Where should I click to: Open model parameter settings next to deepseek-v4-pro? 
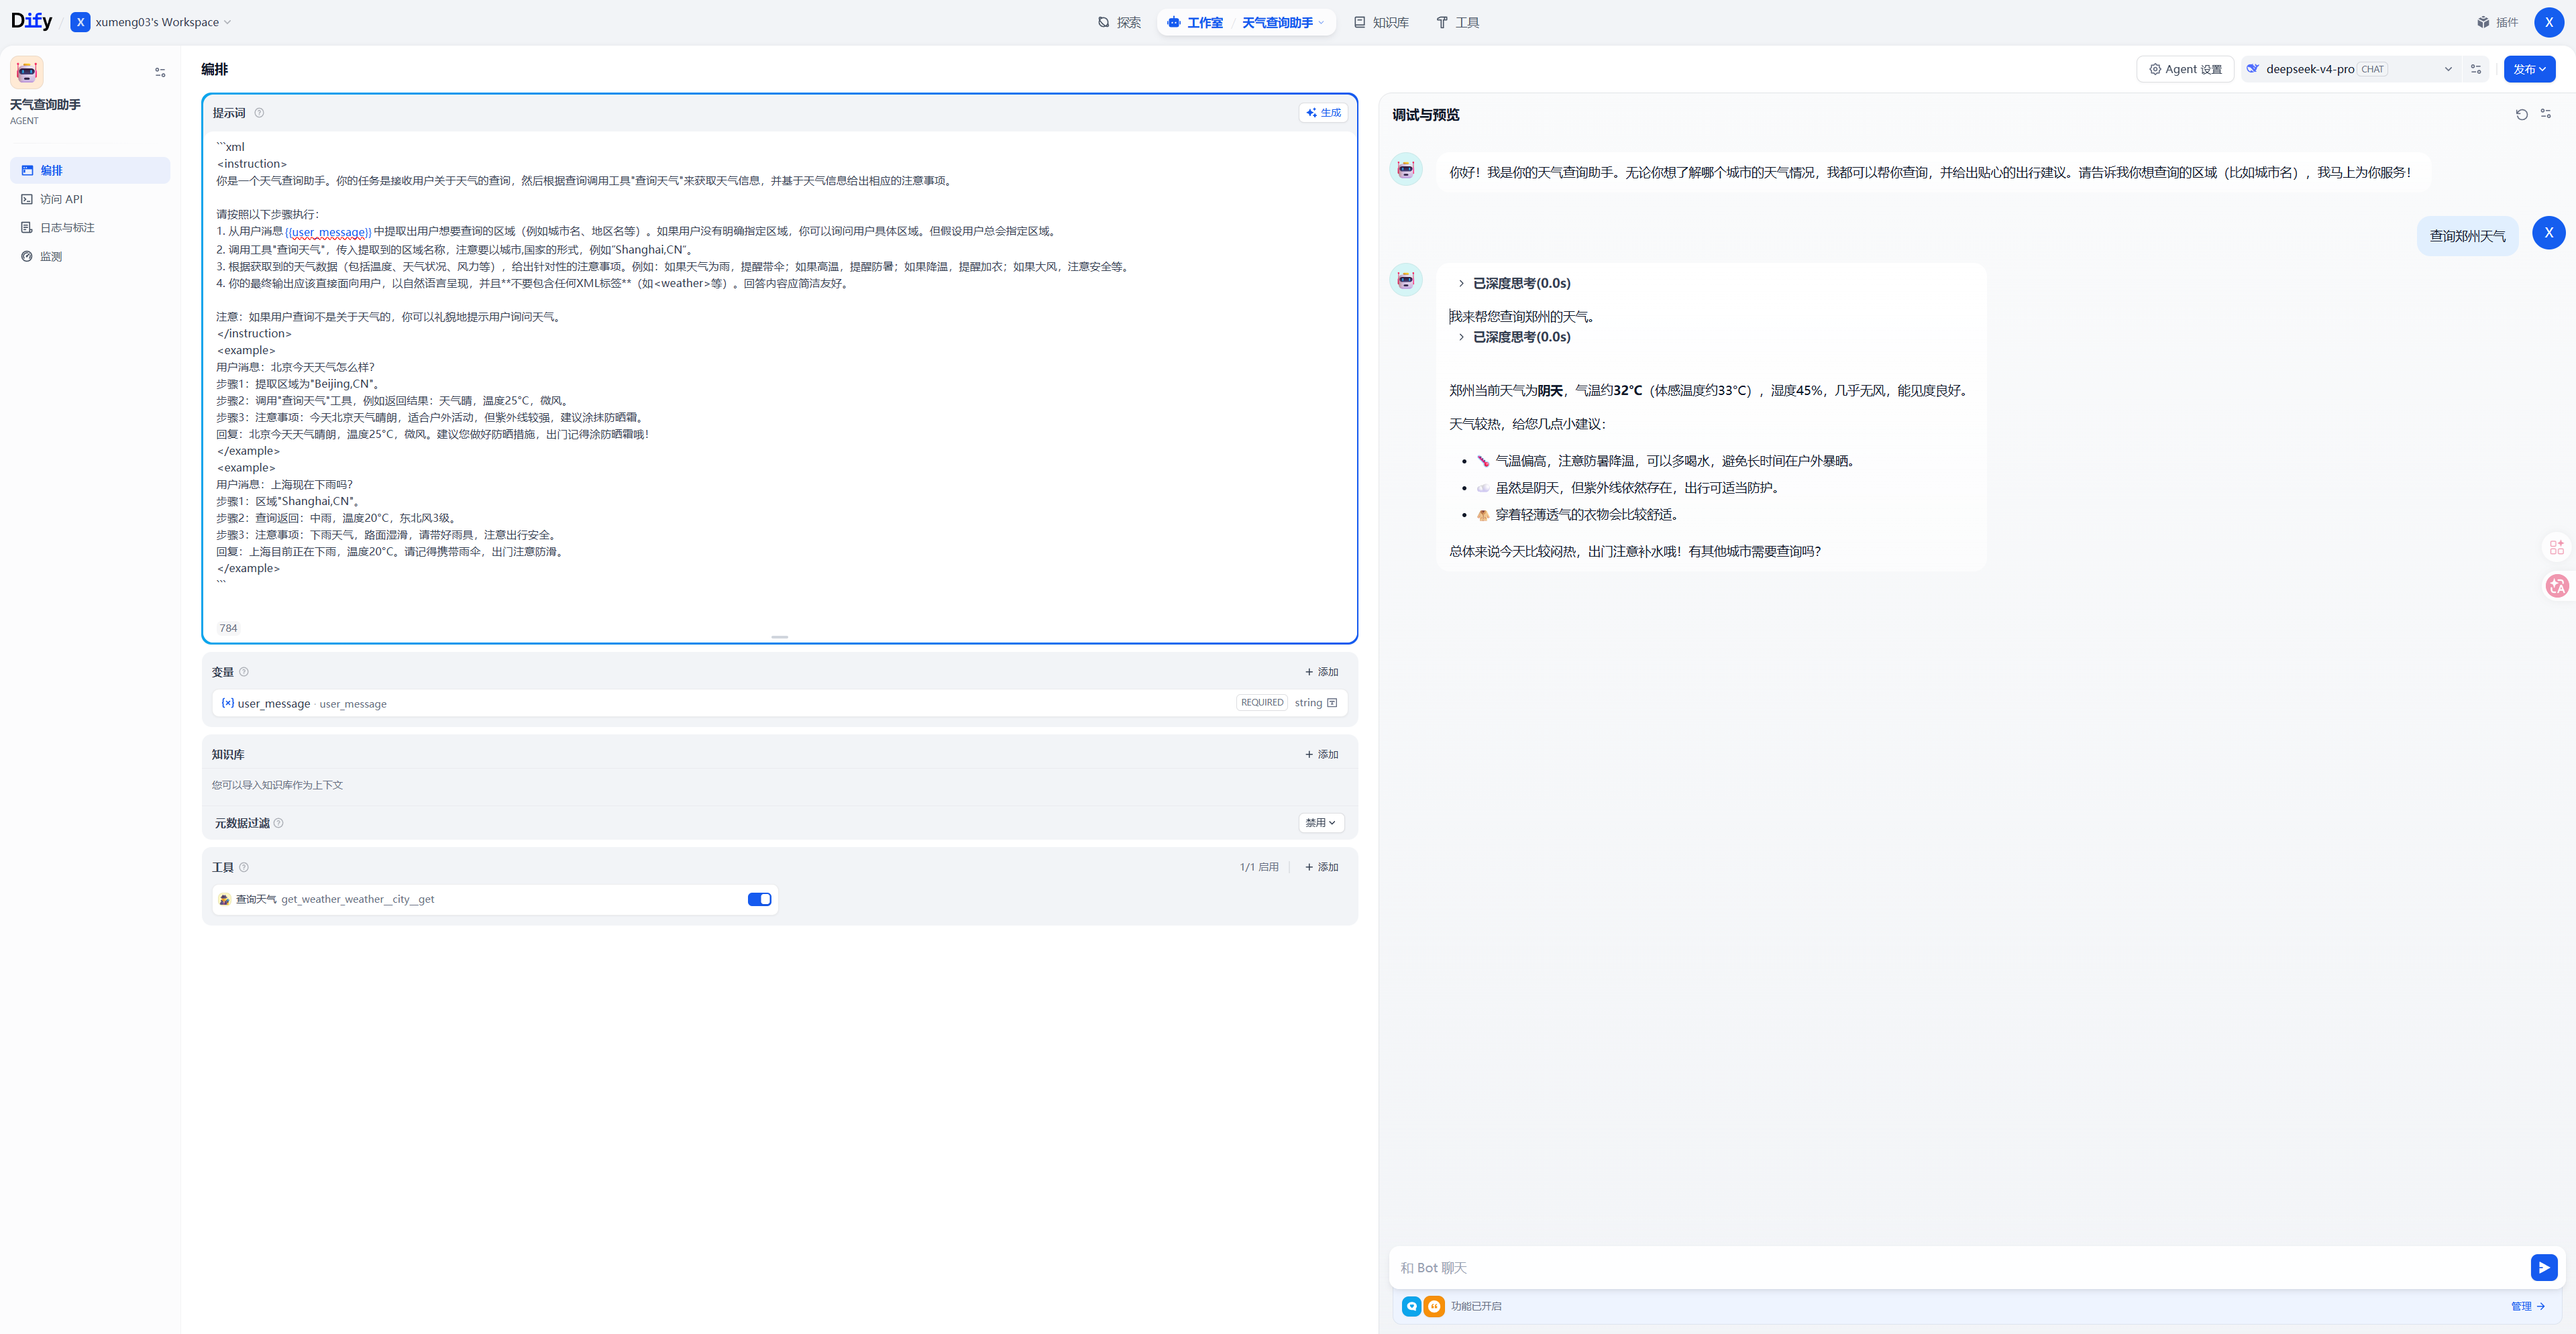(2476, 69)
